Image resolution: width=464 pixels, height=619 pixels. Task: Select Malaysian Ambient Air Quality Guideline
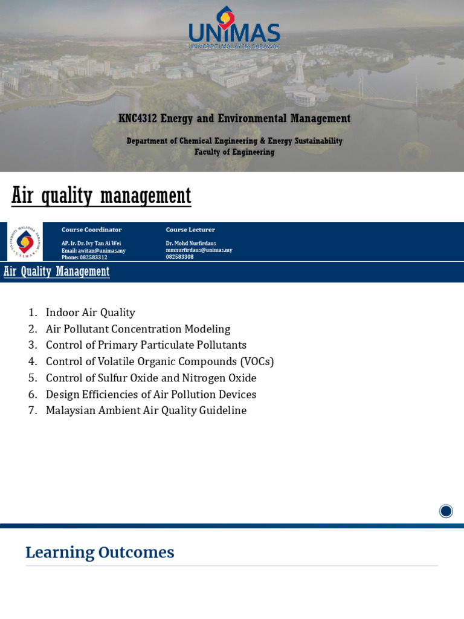click(x=146, y=410)
